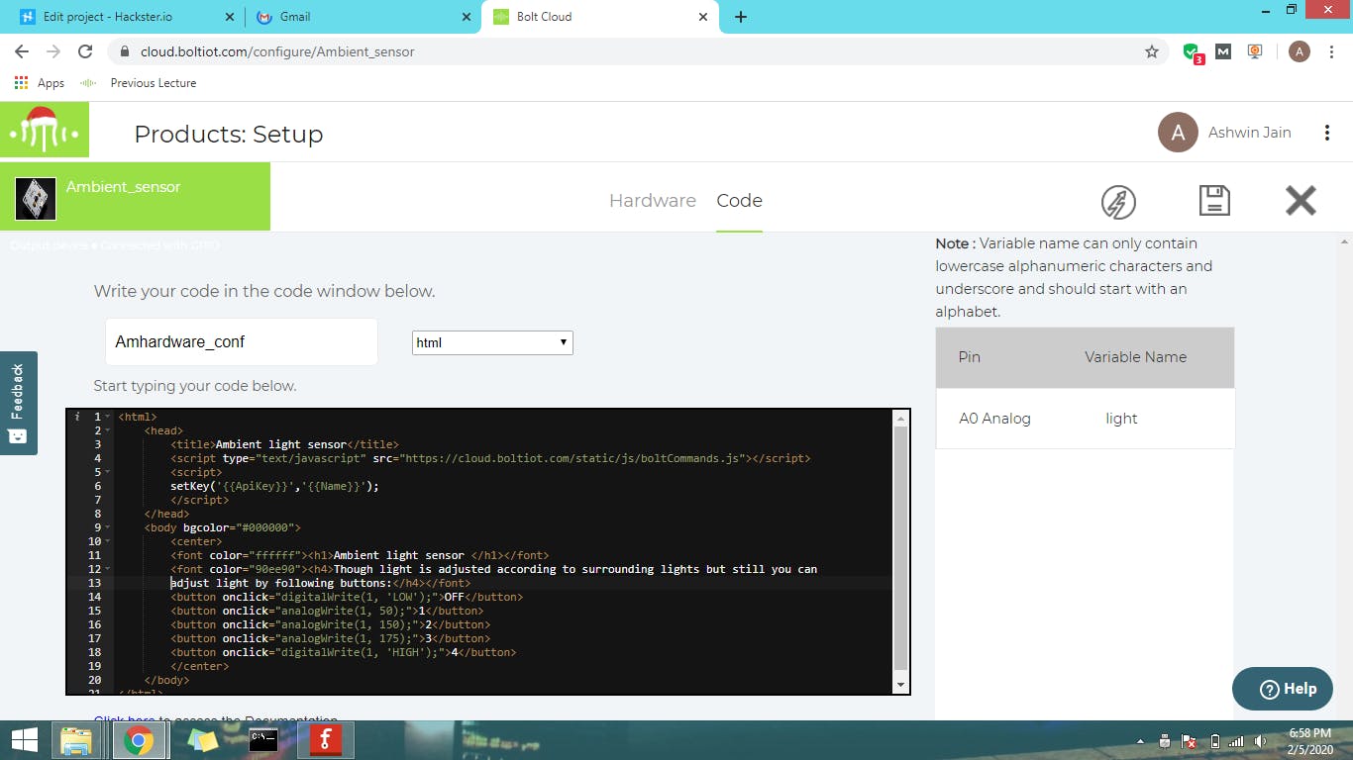Click the code editor vertical scrollbar thumb
The height and width of the screenshot is (760, 1353).
(x=900, y=547)
